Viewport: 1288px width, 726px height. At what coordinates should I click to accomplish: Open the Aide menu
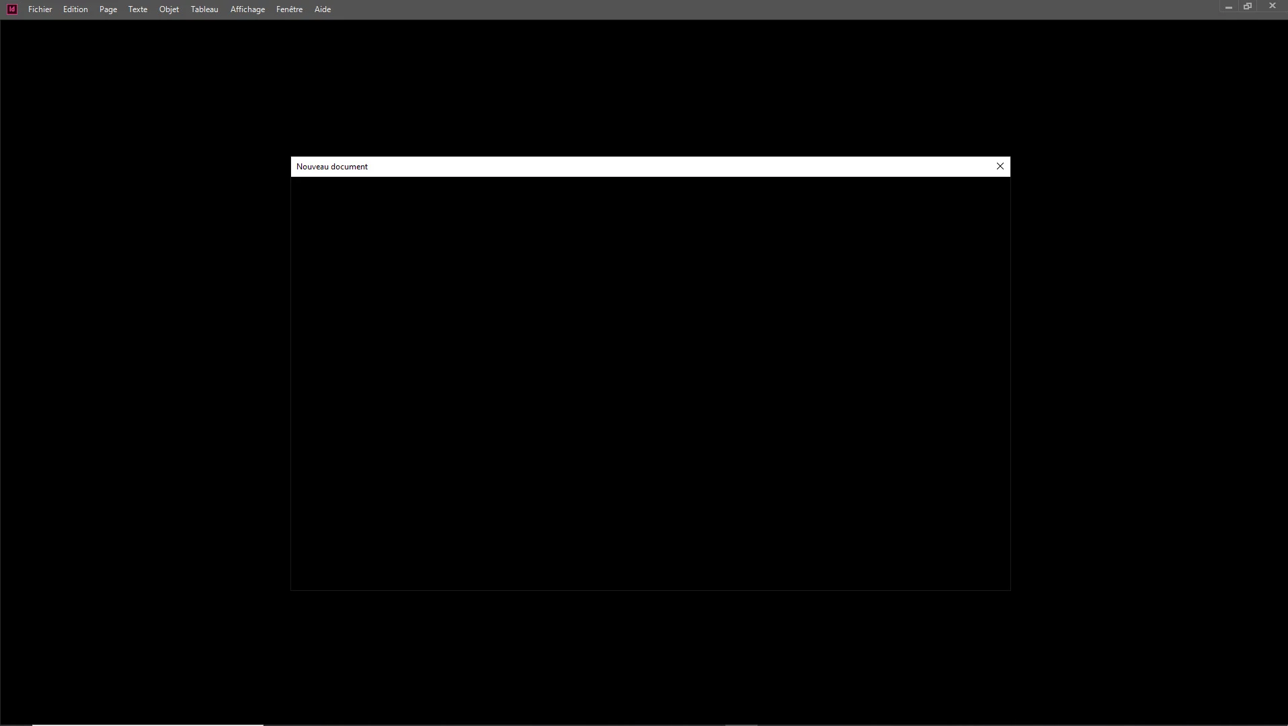(x=322, y=9)
